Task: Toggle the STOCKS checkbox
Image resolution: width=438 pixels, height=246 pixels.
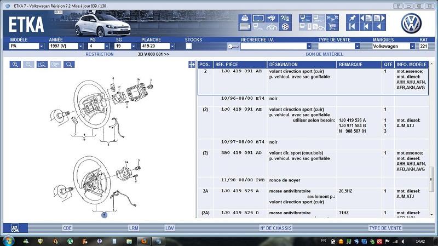Action: (189, 46)
